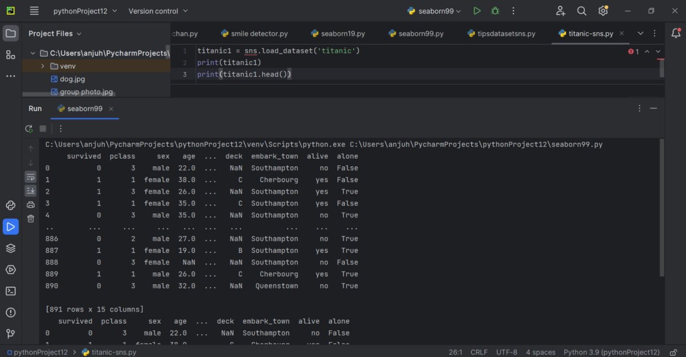Open Run panel options ellipsis

(x=640, y=109)
